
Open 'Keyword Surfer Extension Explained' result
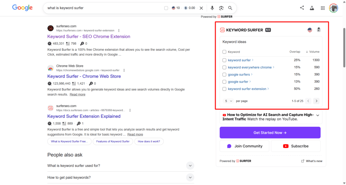84,116
